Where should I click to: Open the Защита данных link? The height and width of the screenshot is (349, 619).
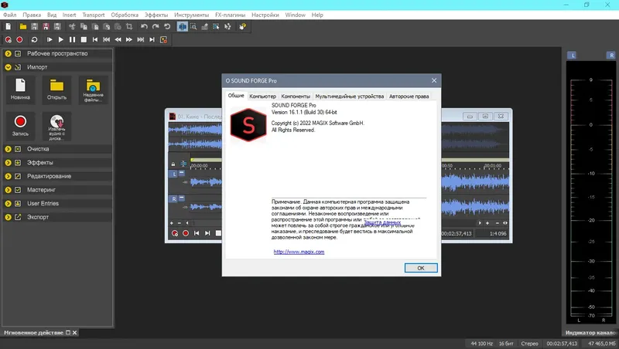(x=382, y=222)
